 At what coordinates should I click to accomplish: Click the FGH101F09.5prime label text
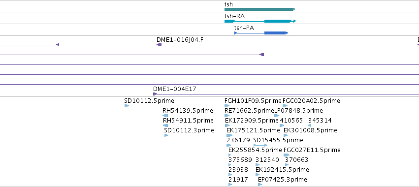click(253, 101)
